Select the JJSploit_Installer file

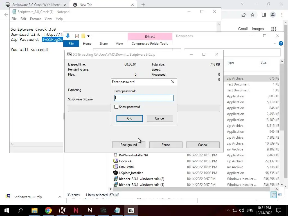point(130,173)
